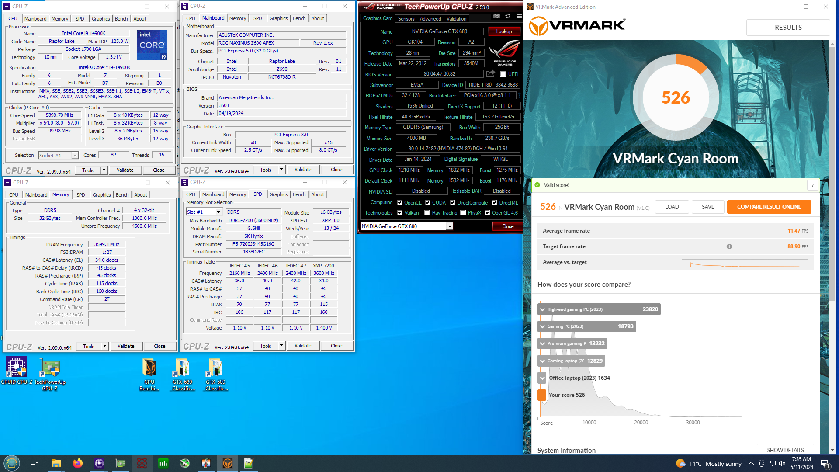Toggle the UEFI checkbox in GPU-Z
839x472 pixels.
[503, 74]
